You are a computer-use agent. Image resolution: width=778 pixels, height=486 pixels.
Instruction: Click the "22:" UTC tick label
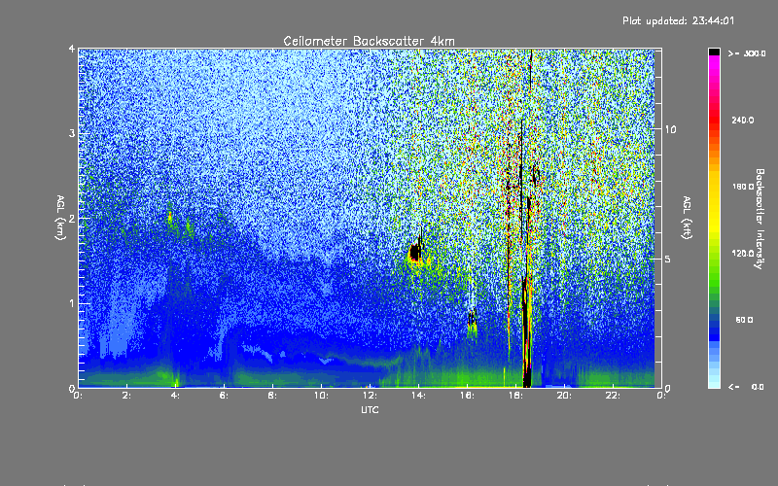[x=613, y=396]
